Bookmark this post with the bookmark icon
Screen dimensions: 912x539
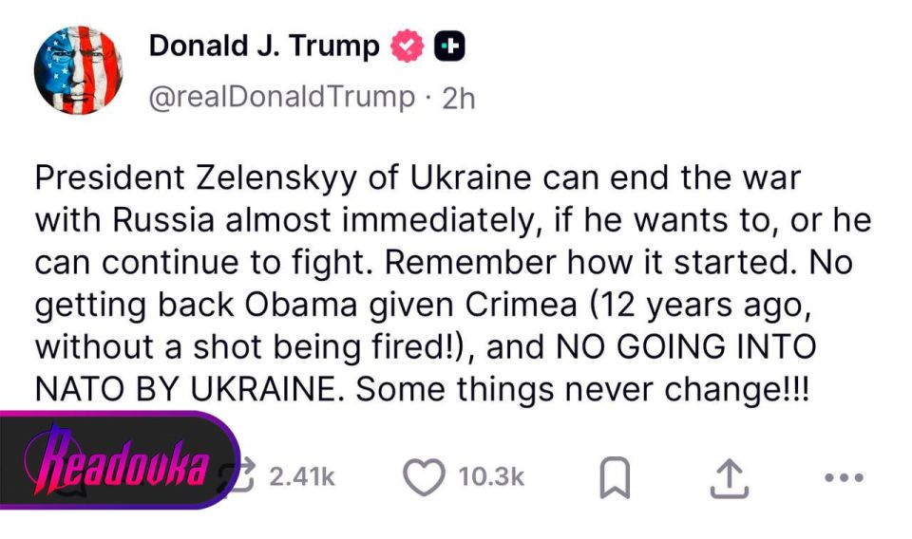pyautogui.click(x=615, y=477)
